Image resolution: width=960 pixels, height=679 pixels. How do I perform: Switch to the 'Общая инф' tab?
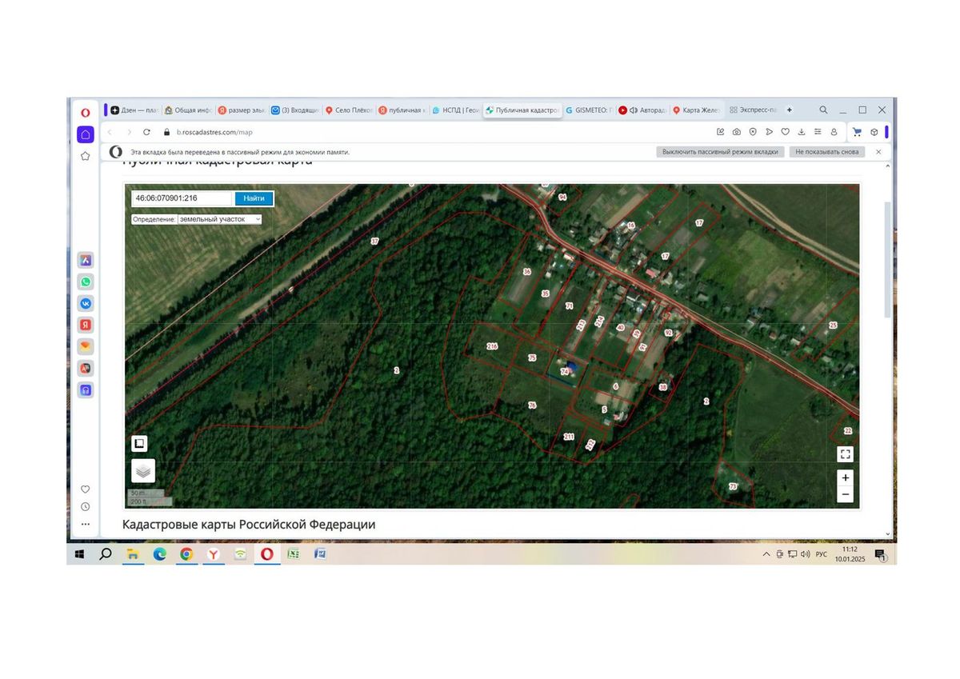189,110
